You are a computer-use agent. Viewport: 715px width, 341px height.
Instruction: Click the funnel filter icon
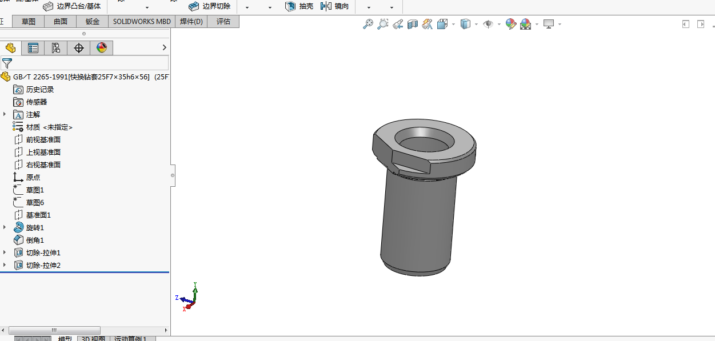coord(7,63)
